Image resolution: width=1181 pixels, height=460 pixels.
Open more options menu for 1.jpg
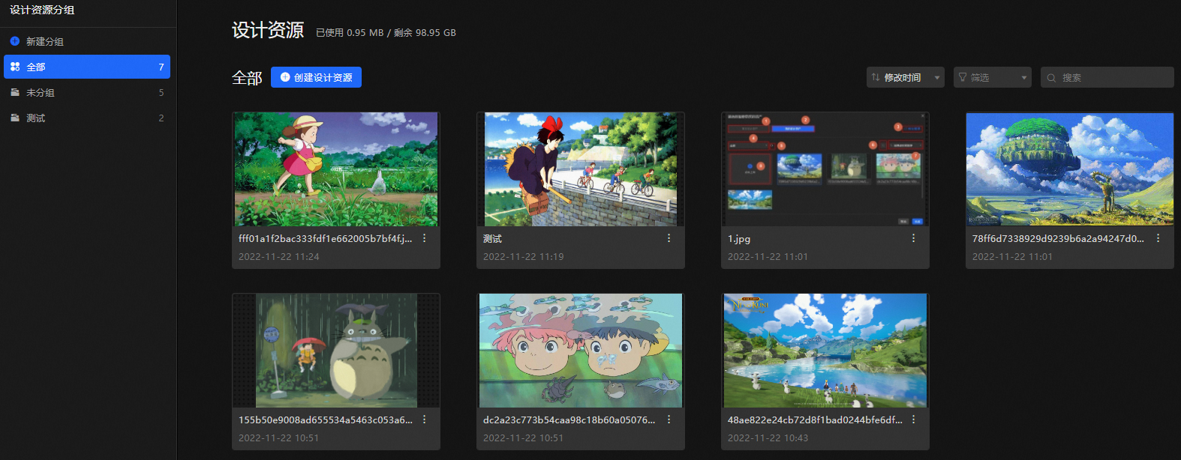914,238
